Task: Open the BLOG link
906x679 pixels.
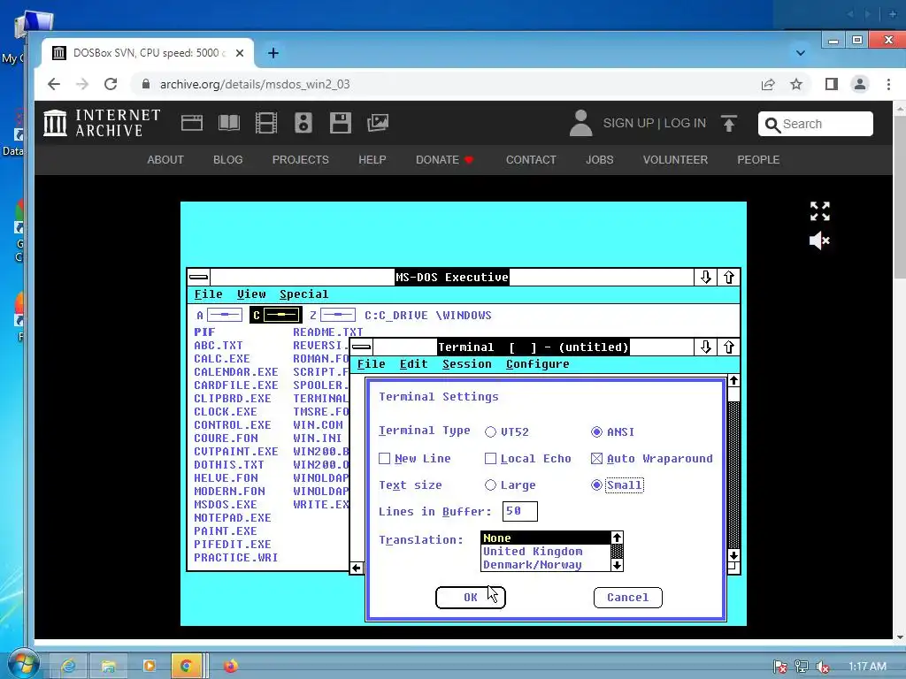Action: point(227,160)
